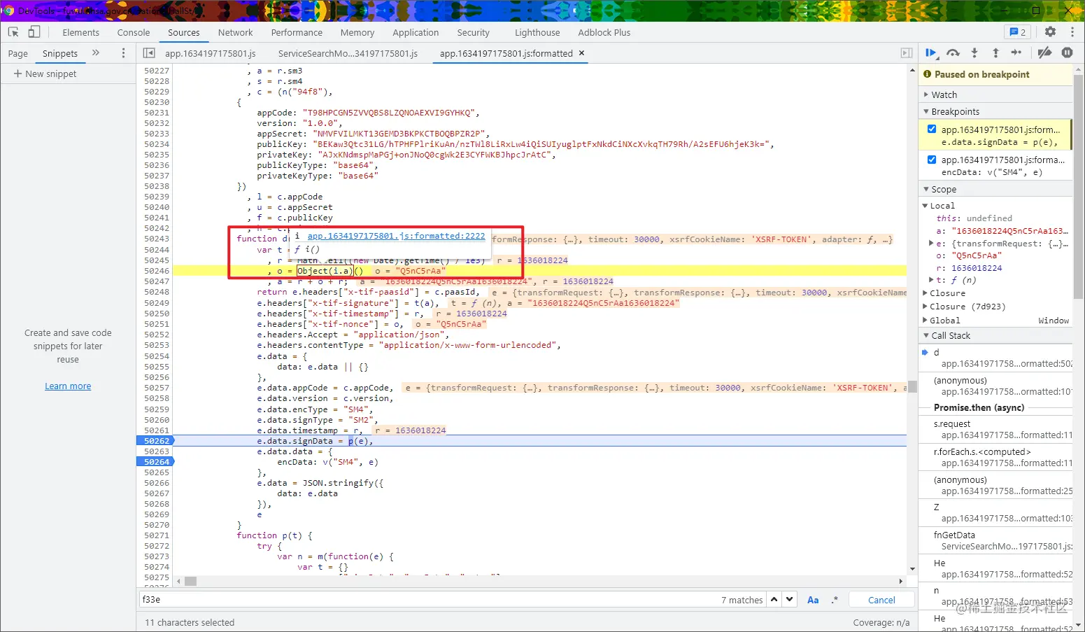The width and height of the screenshot is (1085, 632).
Task: Hide the debugger sidebar icon
Action: pyautogui.click(x=907, y=53)
